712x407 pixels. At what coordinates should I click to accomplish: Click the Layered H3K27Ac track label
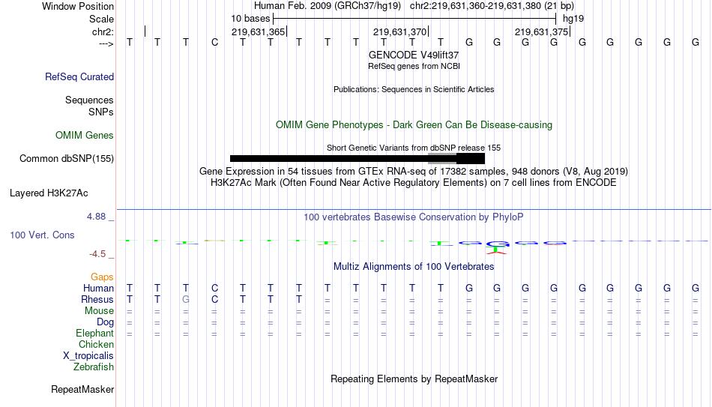click(x=49, y=193)
